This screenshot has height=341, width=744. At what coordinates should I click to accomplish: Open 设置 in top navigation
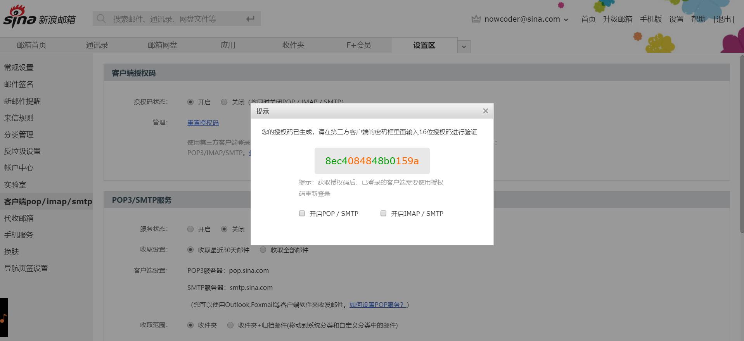[x=676, y=19]
